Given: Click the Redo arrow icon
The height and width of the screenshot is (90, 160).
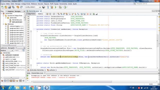Looking at the screenshot, I should 21,7.
